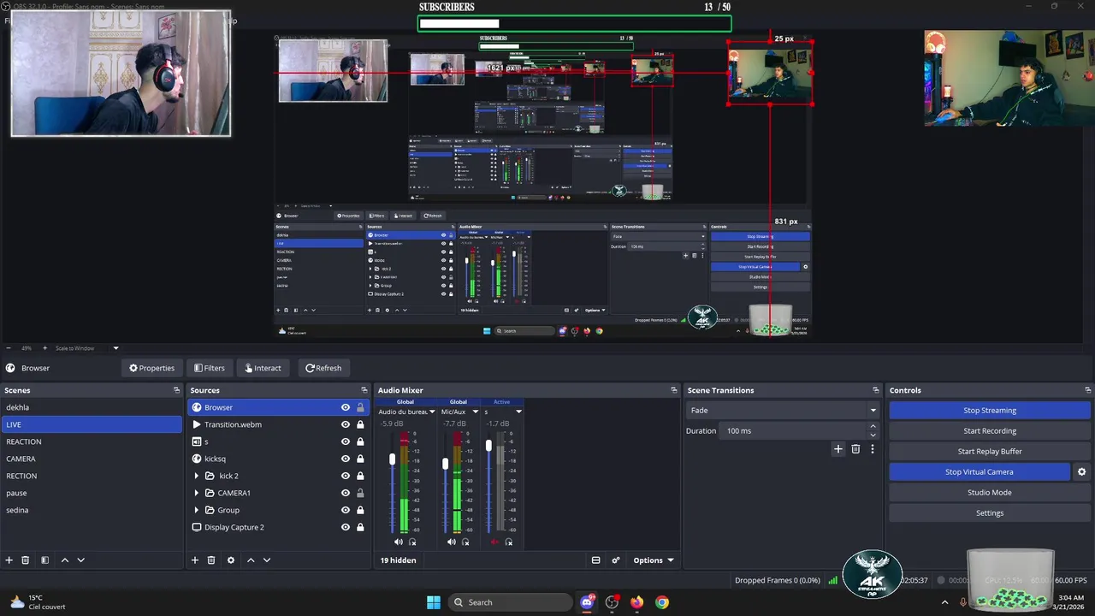The height and width of the screenshot is (616, 1095).
Task: Click the transition Duration field
Action: (799, 431)
